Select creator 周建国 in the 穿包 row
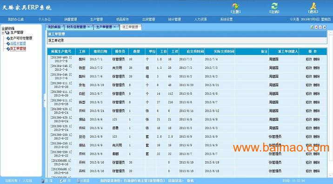 pyautogui.click(x=273, y=85)
